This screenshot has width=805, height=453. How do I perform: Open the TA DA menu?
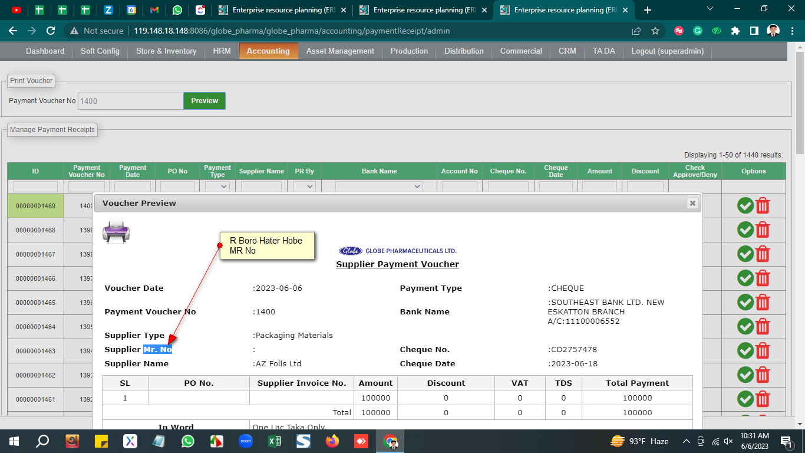pyautogui.click(x=604, y=51)
